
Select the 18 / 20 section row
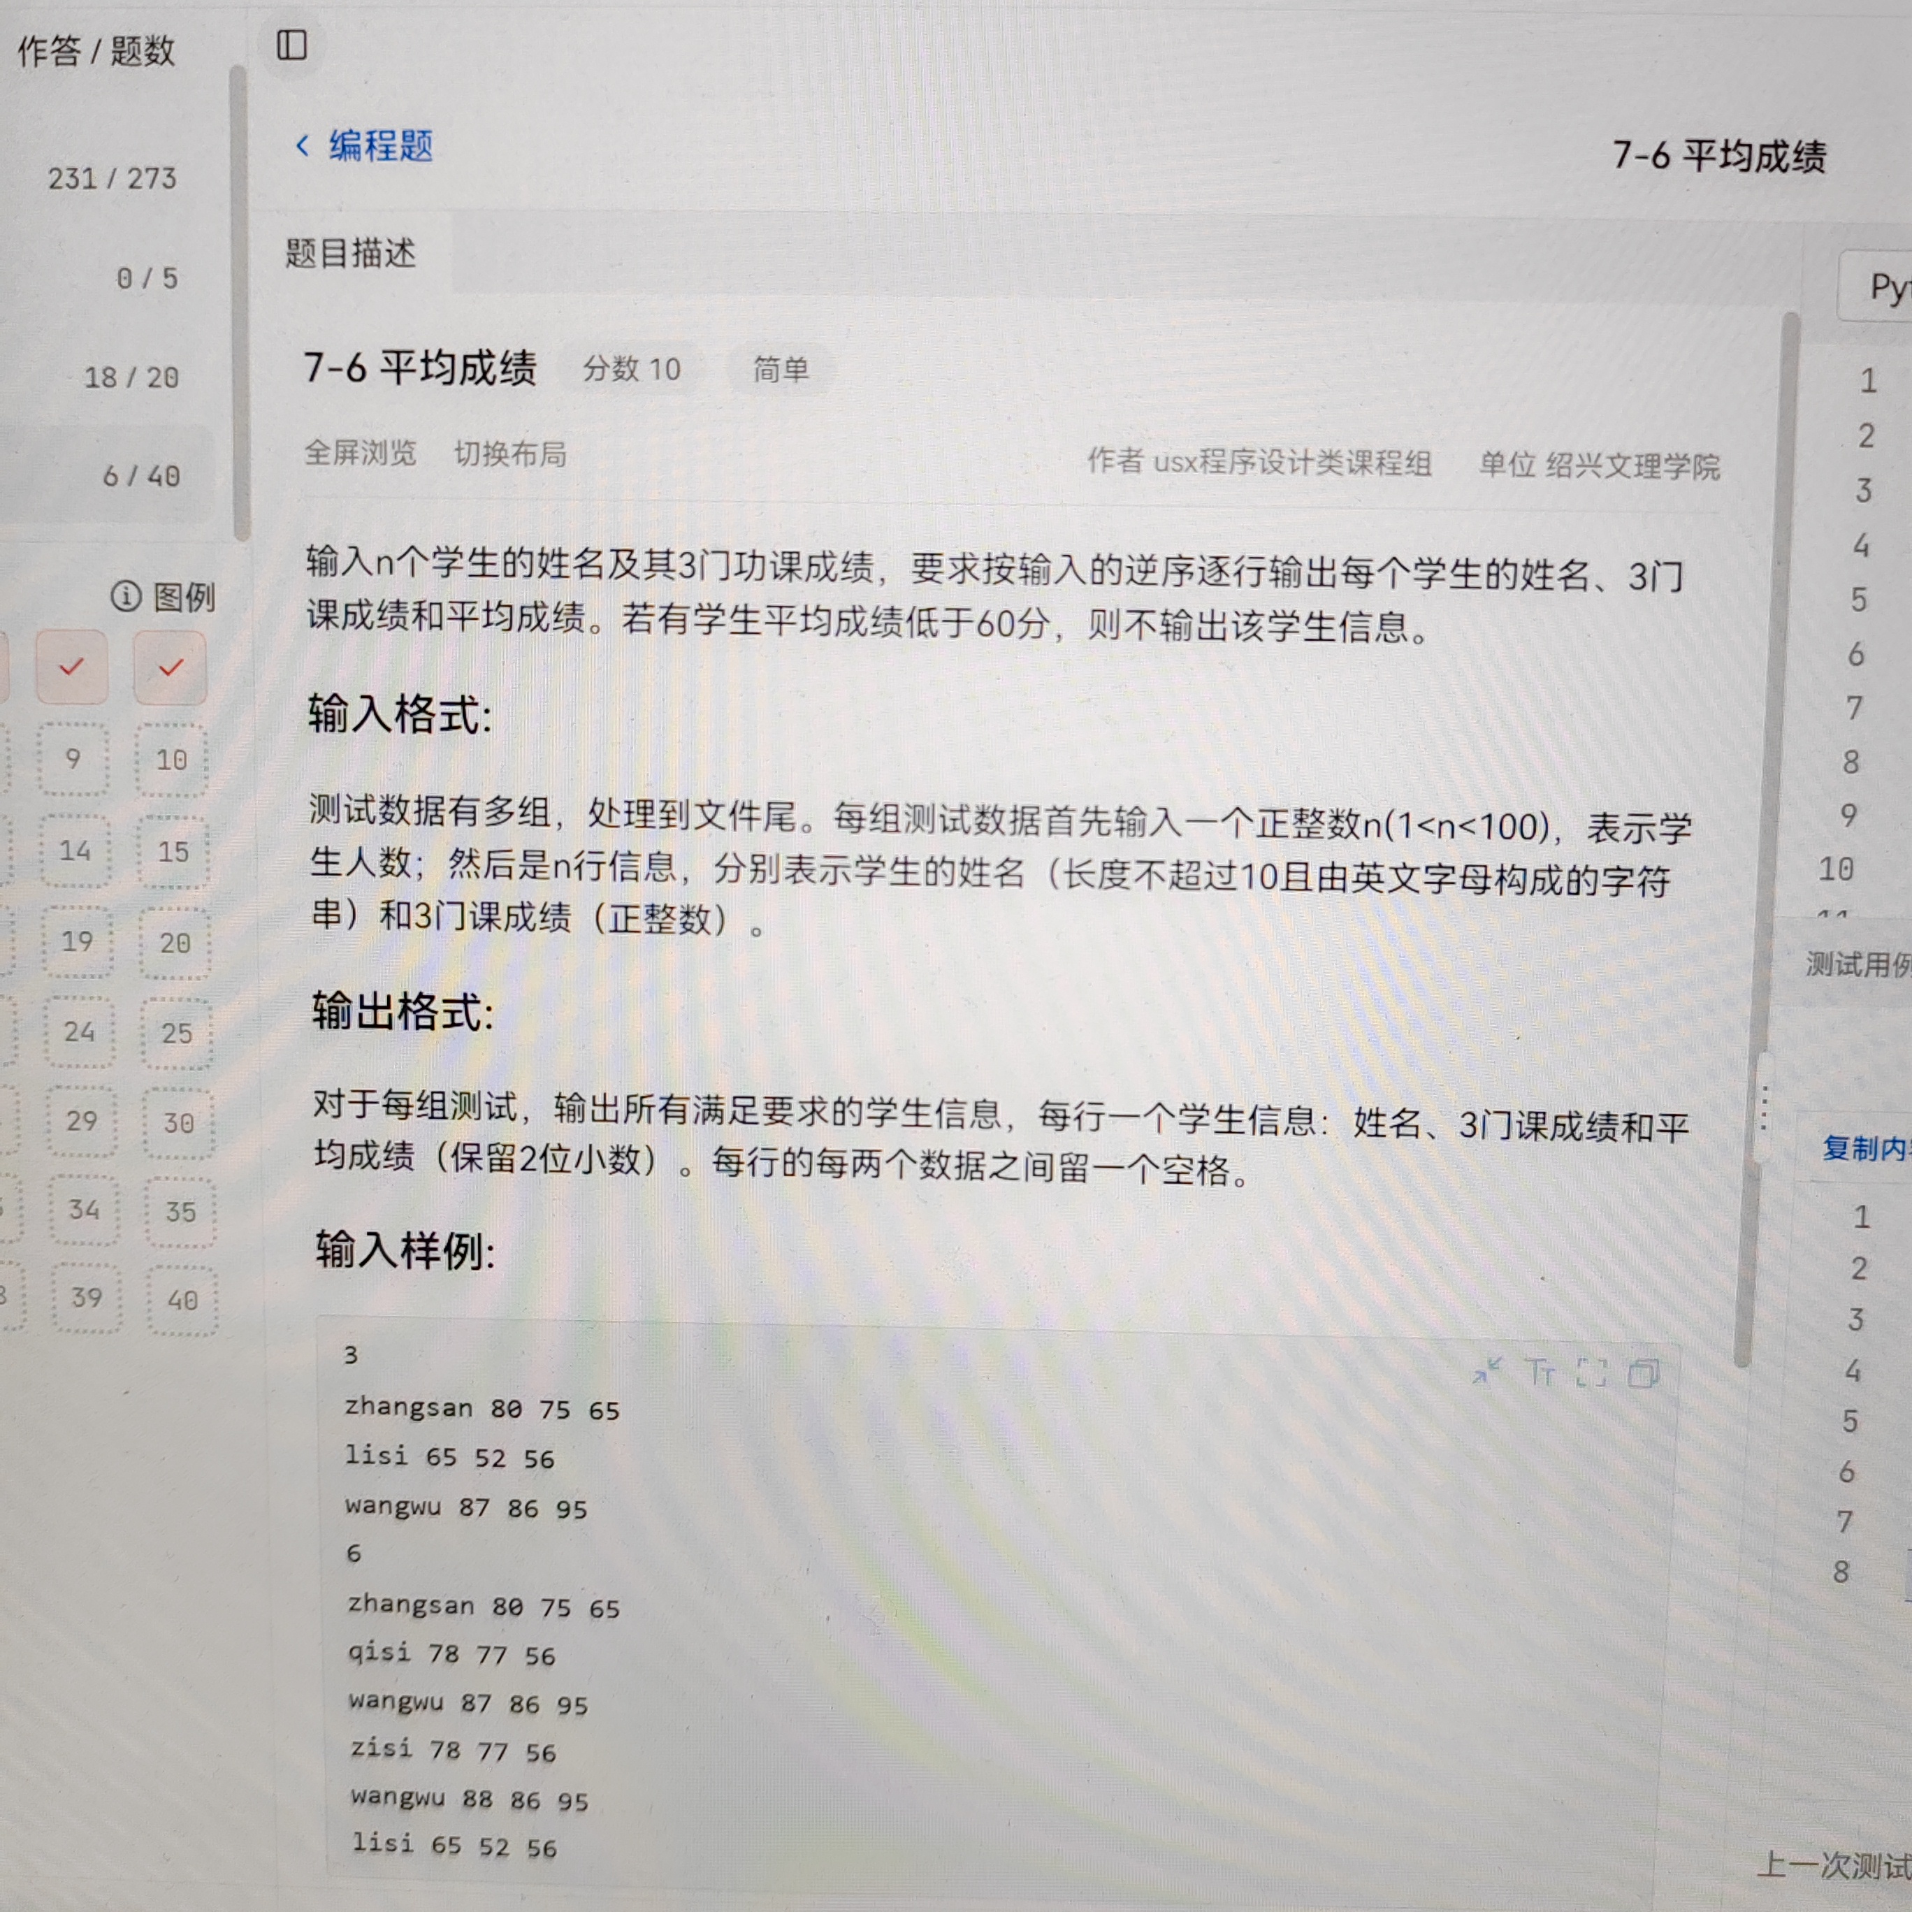coord(107,377)
